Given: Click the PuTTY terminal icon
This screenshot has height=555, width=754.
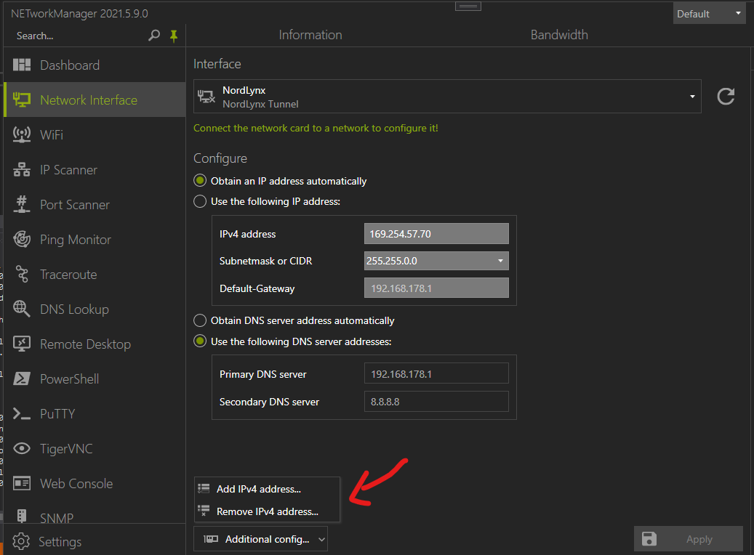Looking at the screenshot, I should 22,414.
